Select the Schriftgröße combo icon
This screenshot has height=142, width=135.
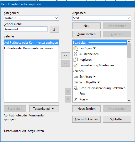pyautogui.click(x=76, y=82)
